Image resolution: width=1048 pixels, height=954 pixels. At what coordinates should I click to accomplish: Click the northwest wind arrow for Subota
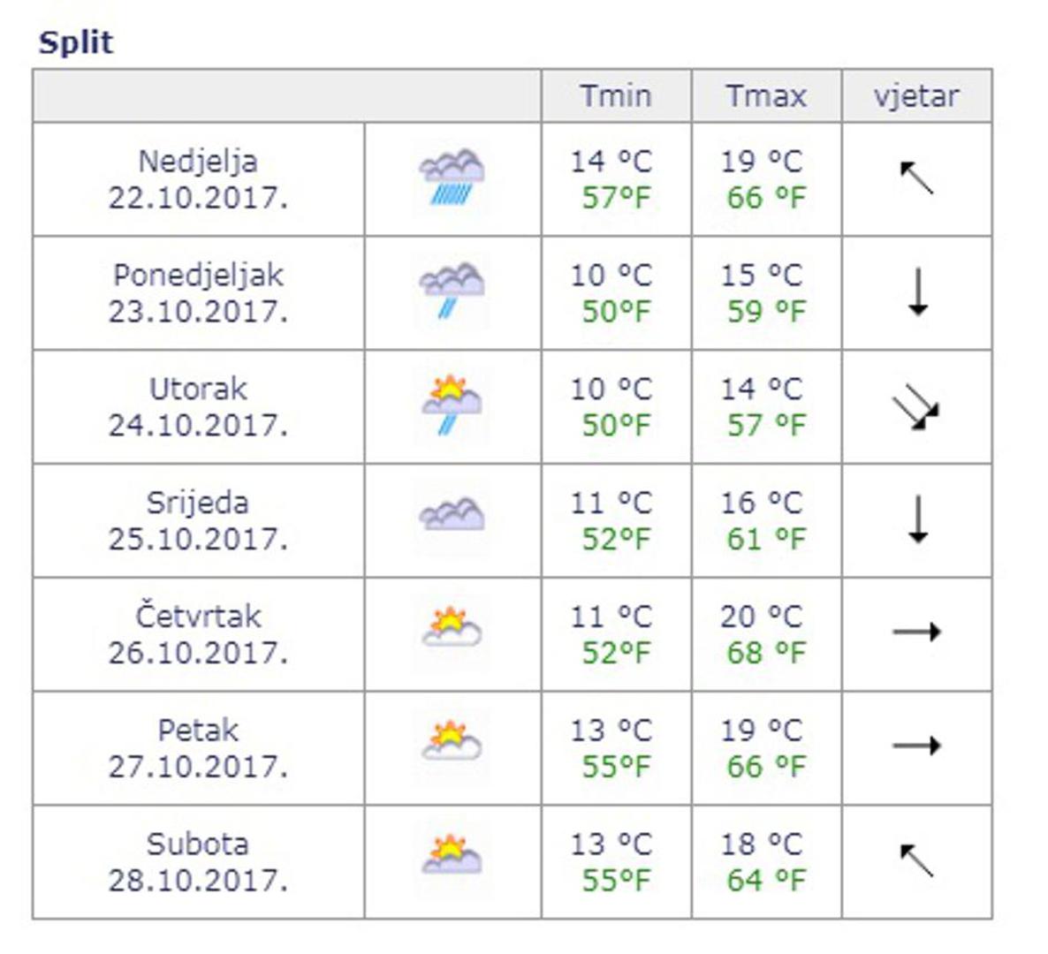916,860
